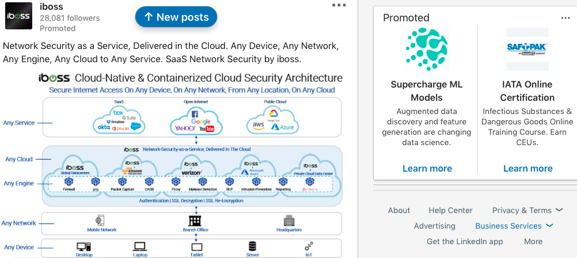
Task: Click the 'Any Device' diagram label
Action: pyautogui.click(x=19, y=247)
